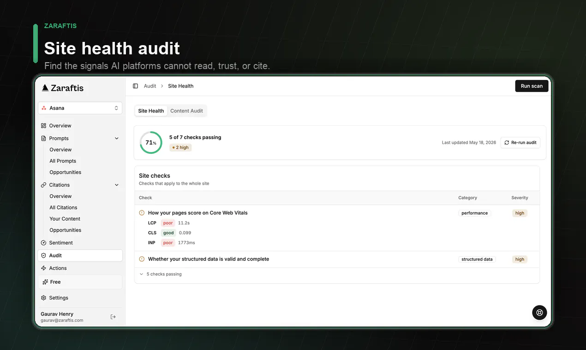Open Overview under Prompts
Viewport: 586px width, 350px height.
point(60,150)
